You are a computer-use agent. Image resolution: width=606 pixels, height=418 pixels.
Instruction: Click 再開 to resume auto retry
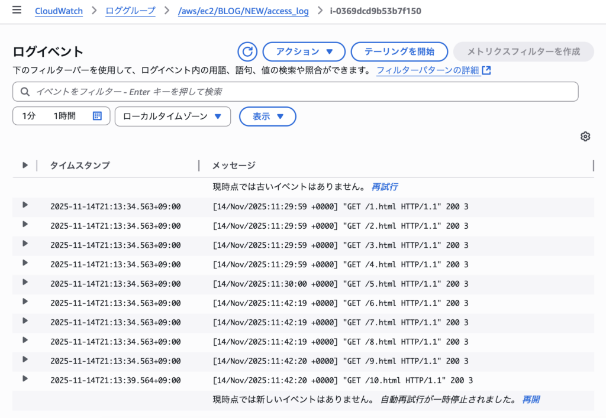(x=530, y=400)
